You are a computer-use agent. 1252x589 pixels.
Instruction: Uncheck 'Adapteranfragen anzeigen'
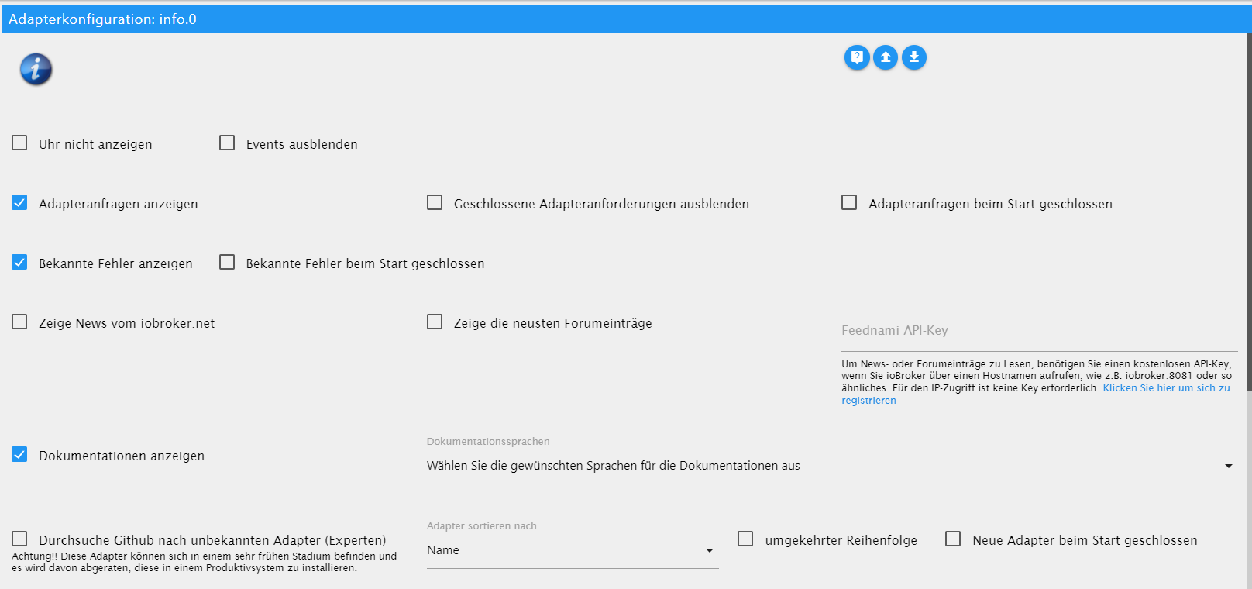[20, 203]
